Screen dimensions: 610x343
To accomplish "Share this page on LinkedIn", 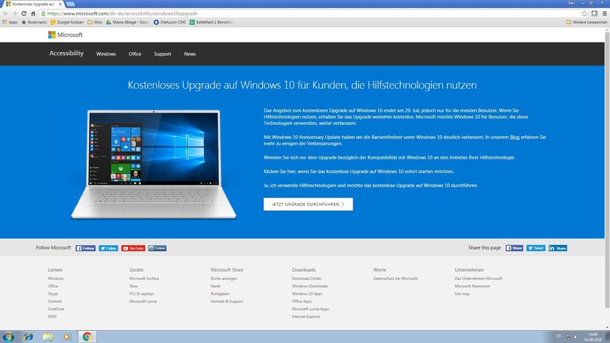I will (x=557, y=248).
